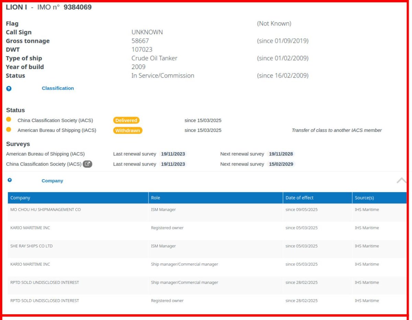Viewport: 412px width, 320px height.
Task: Collapse the Company section with the chevron
Action: click(401, 180)
